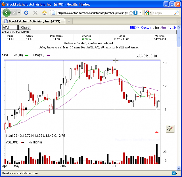Click the tallest black volume bar in July

pyautogui.click(x=157, y=154)
